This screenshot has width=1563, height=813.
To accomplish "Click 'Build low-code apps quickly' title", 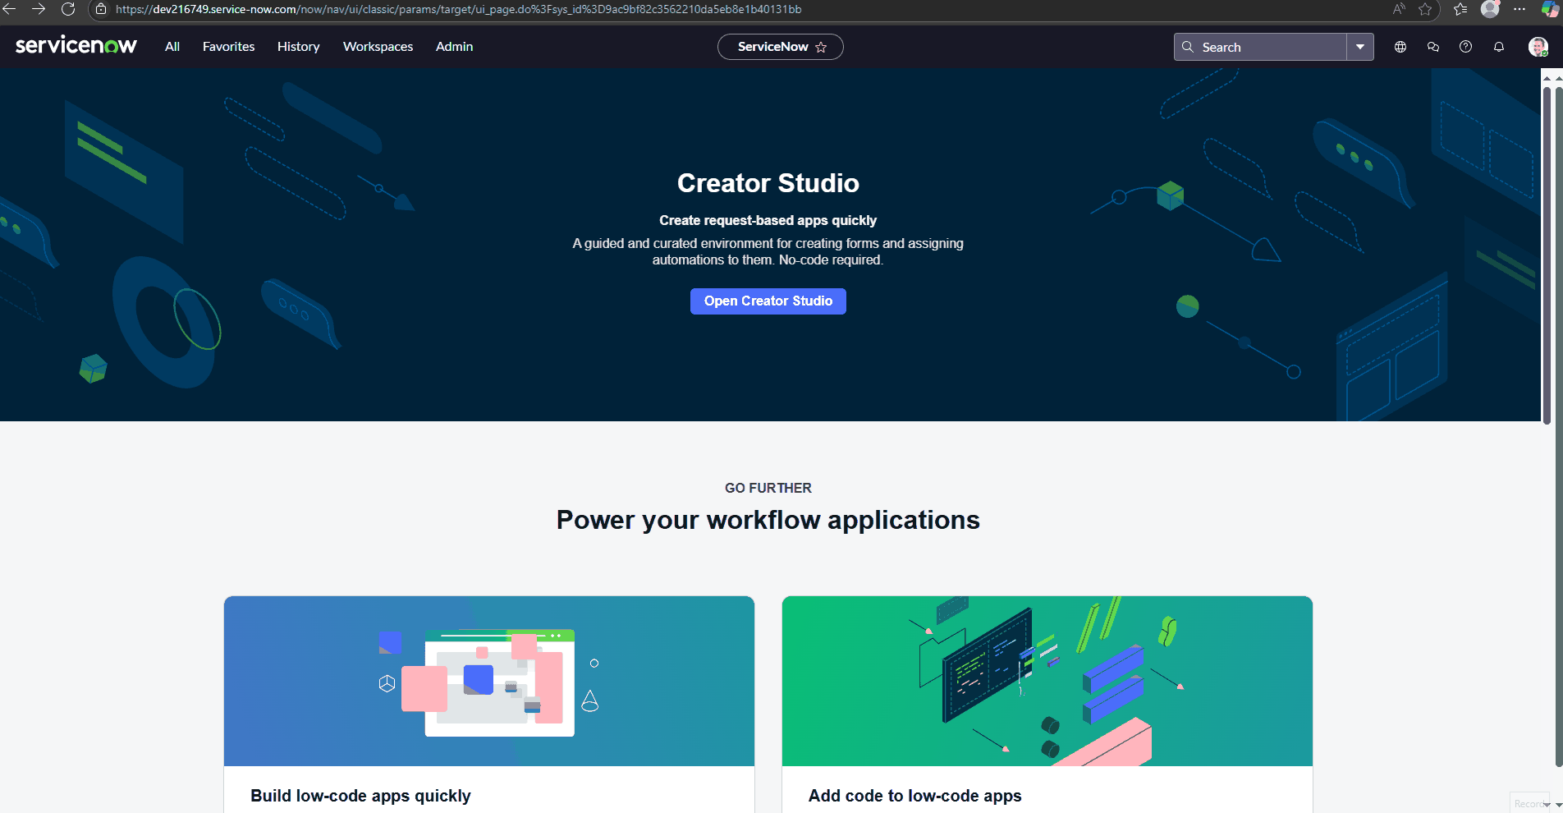I will pyautogui.click(x=360, y=796).
